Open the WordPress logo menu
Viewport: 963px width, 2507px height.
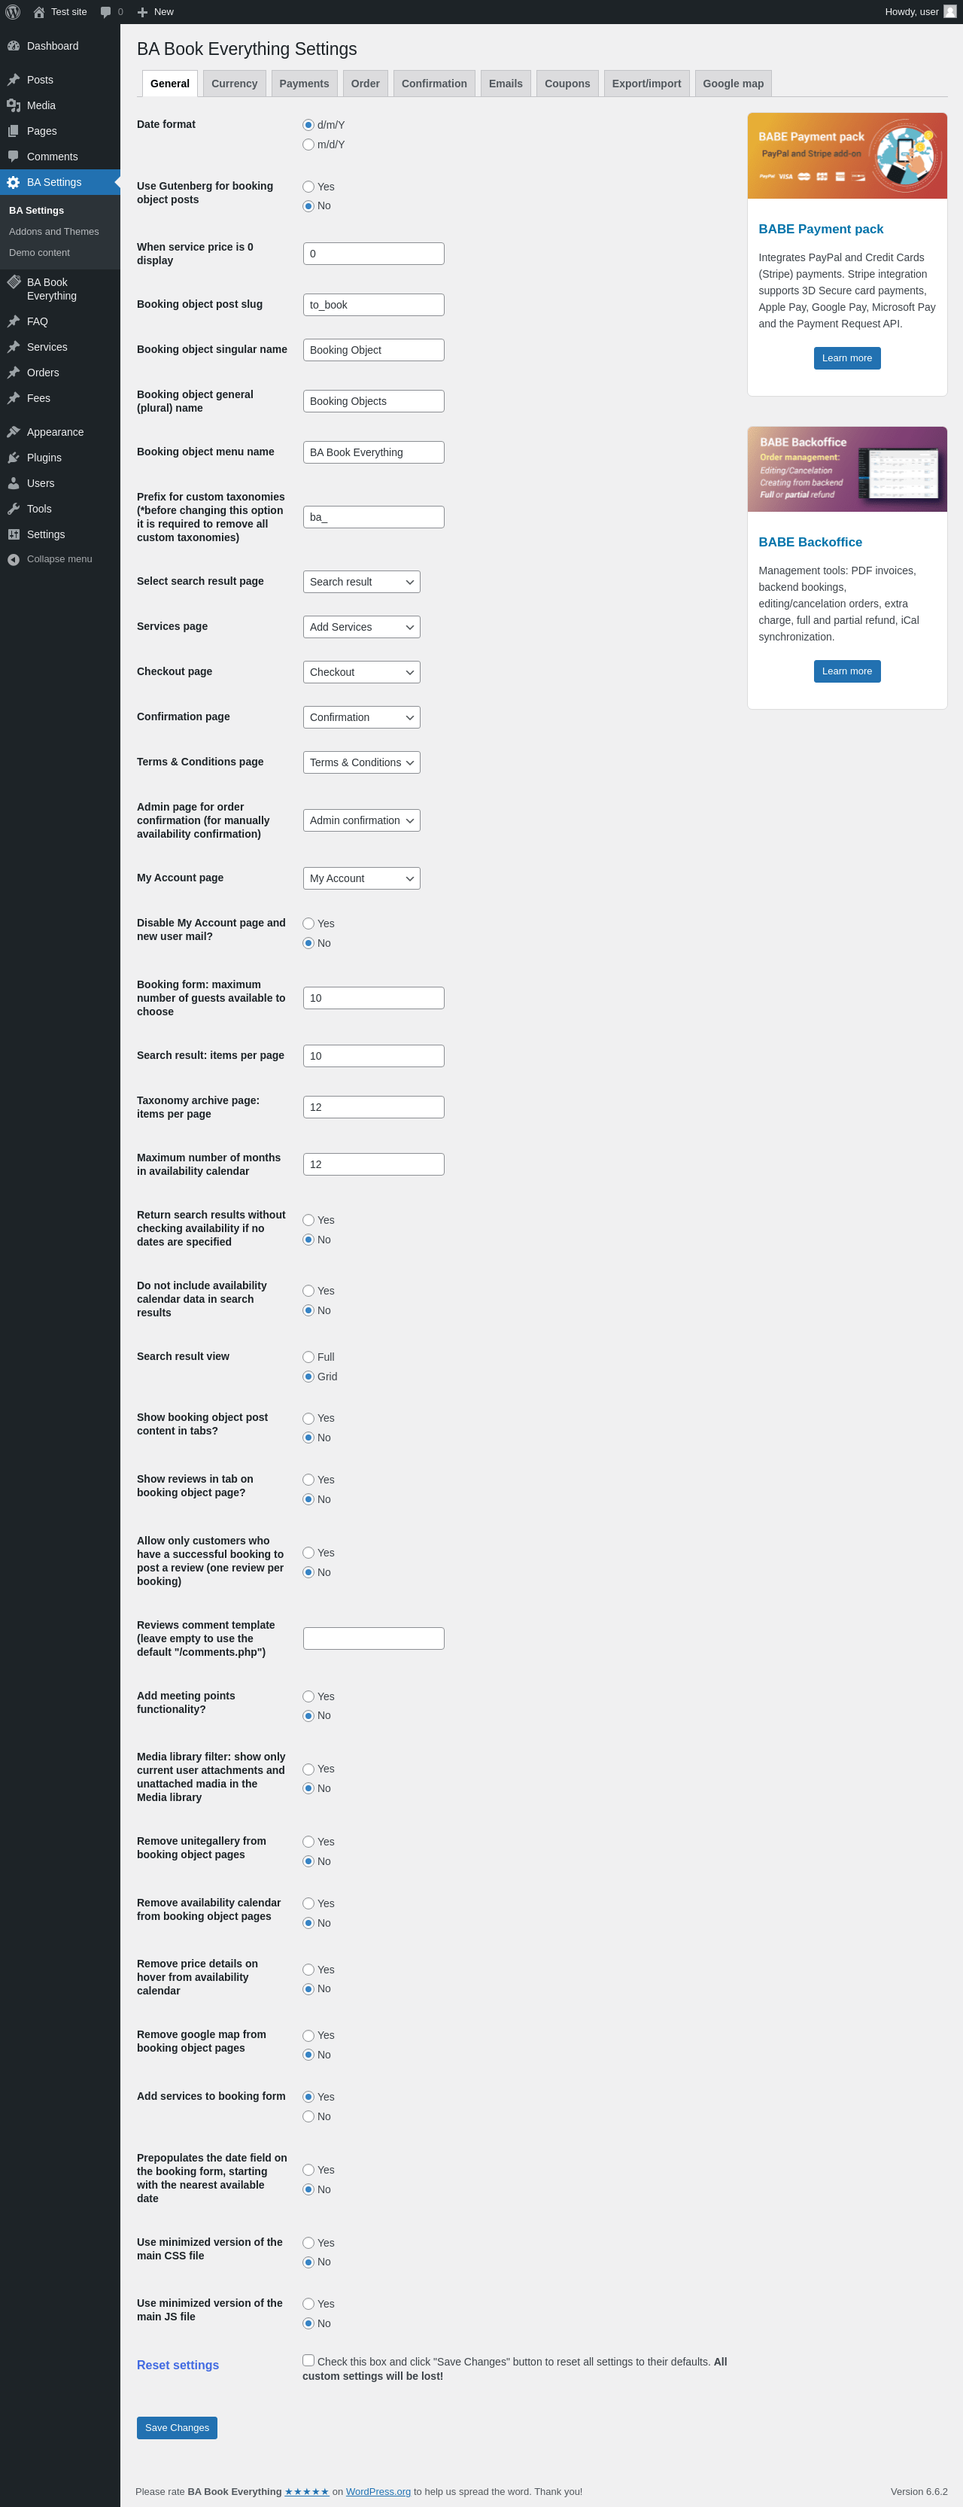click(x=13, y=12)
